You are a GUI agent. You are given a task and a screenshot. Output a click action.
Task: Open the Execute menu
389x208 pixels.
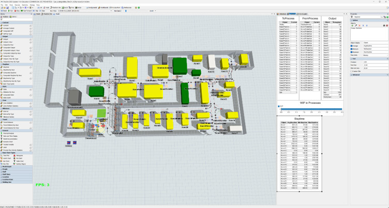click(18, 5)
